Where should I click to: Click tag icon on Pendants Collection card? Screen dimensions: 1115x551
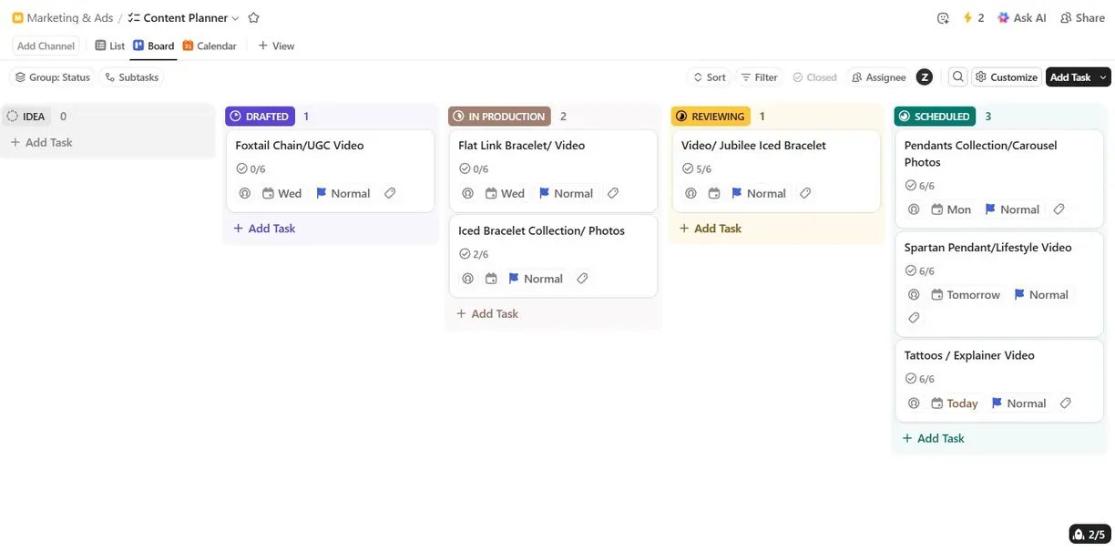pos(1059,209)
